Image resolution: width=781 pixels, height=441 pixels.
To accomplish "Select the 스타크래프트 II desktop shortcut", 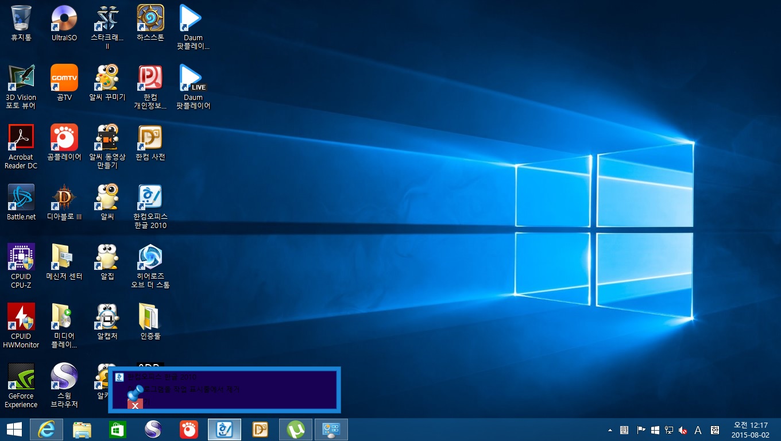I will pyautogui.click(x=107, y=28).
